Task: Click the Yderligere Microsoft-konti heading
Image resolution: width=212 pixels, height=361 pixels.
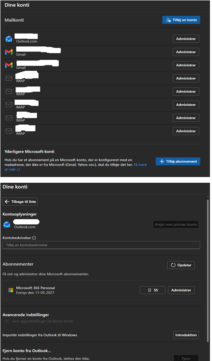Action: 29,152
